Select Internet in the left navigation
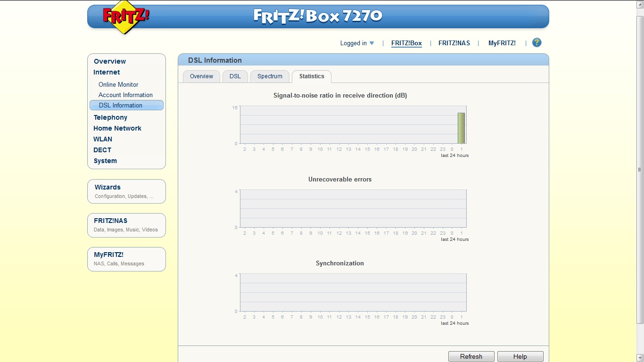The height and width of the screenshot is (362, 644). (x=107, y=72)
